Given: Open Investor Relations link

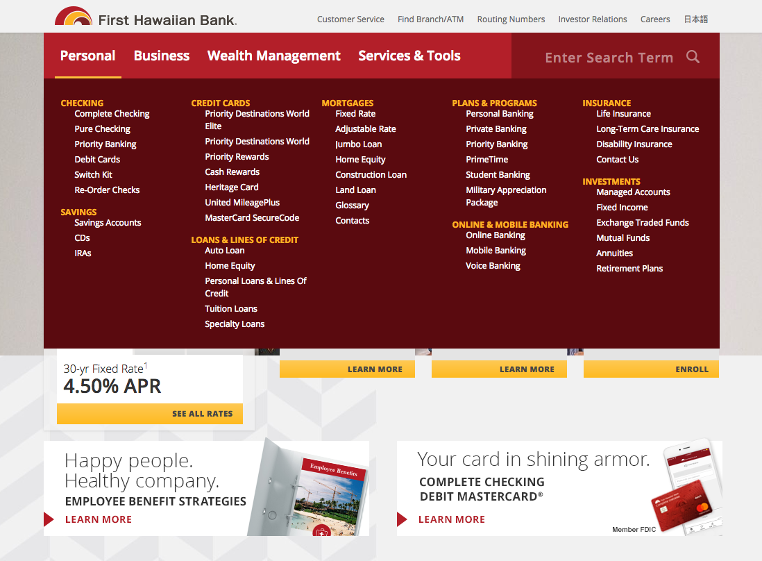Looking at the screenshot, I should coord(593,19).
